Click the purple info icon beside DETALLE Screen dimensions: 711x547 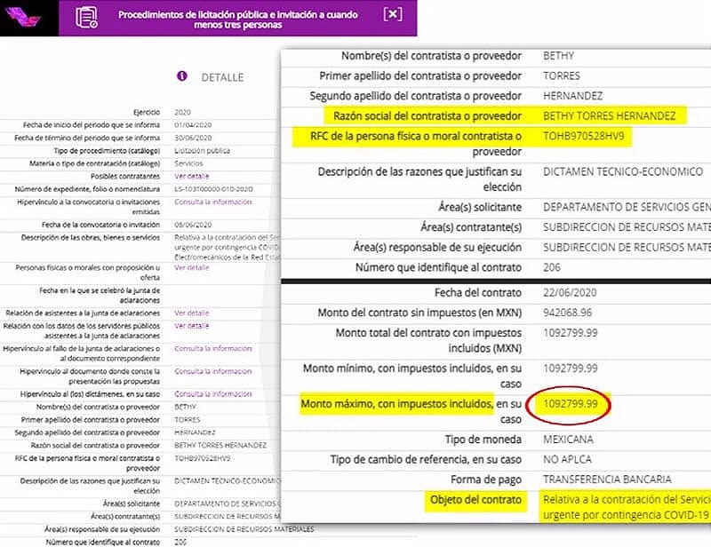(x=182, y=76)
